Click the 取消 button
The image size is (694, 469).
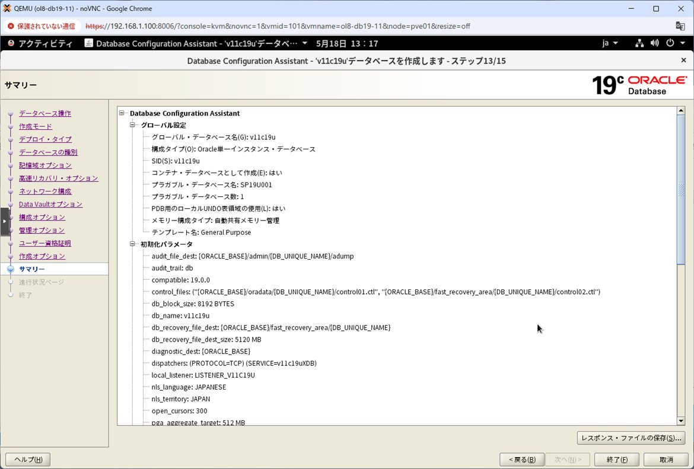pyautogui.click(x=666, y=460)
